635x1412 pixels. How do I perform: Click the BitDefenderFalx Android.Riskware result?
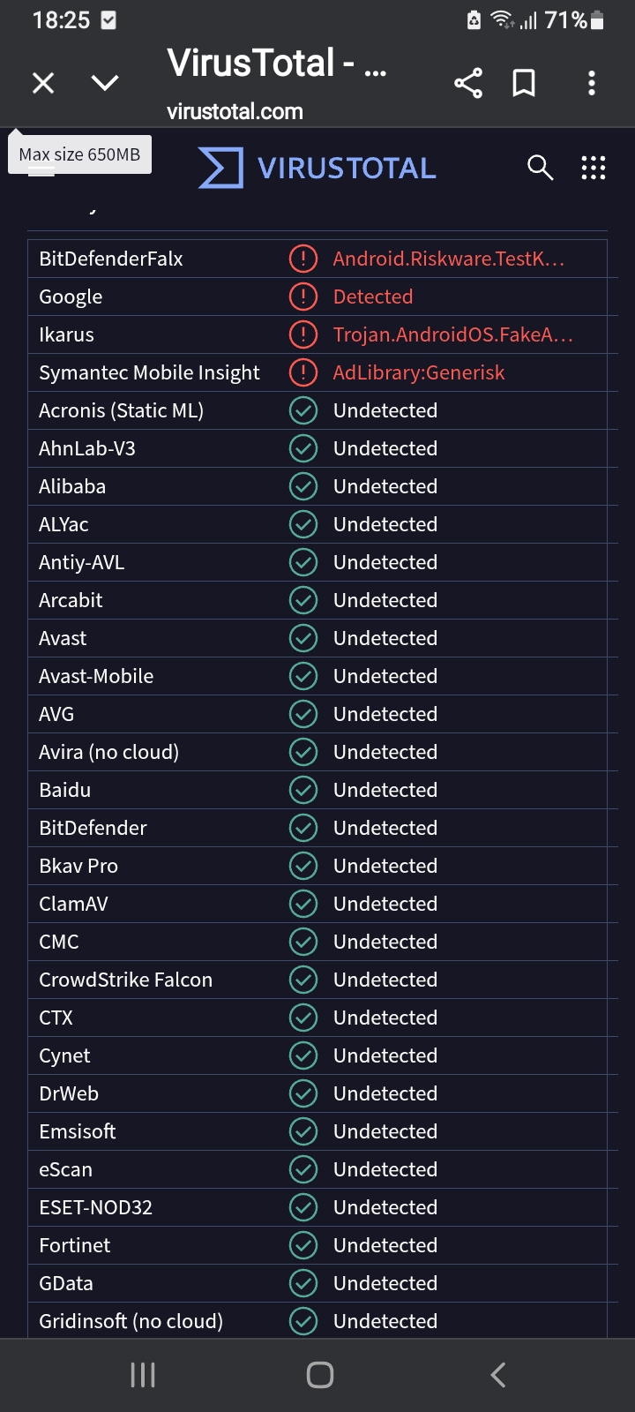(x=448, y=259)
